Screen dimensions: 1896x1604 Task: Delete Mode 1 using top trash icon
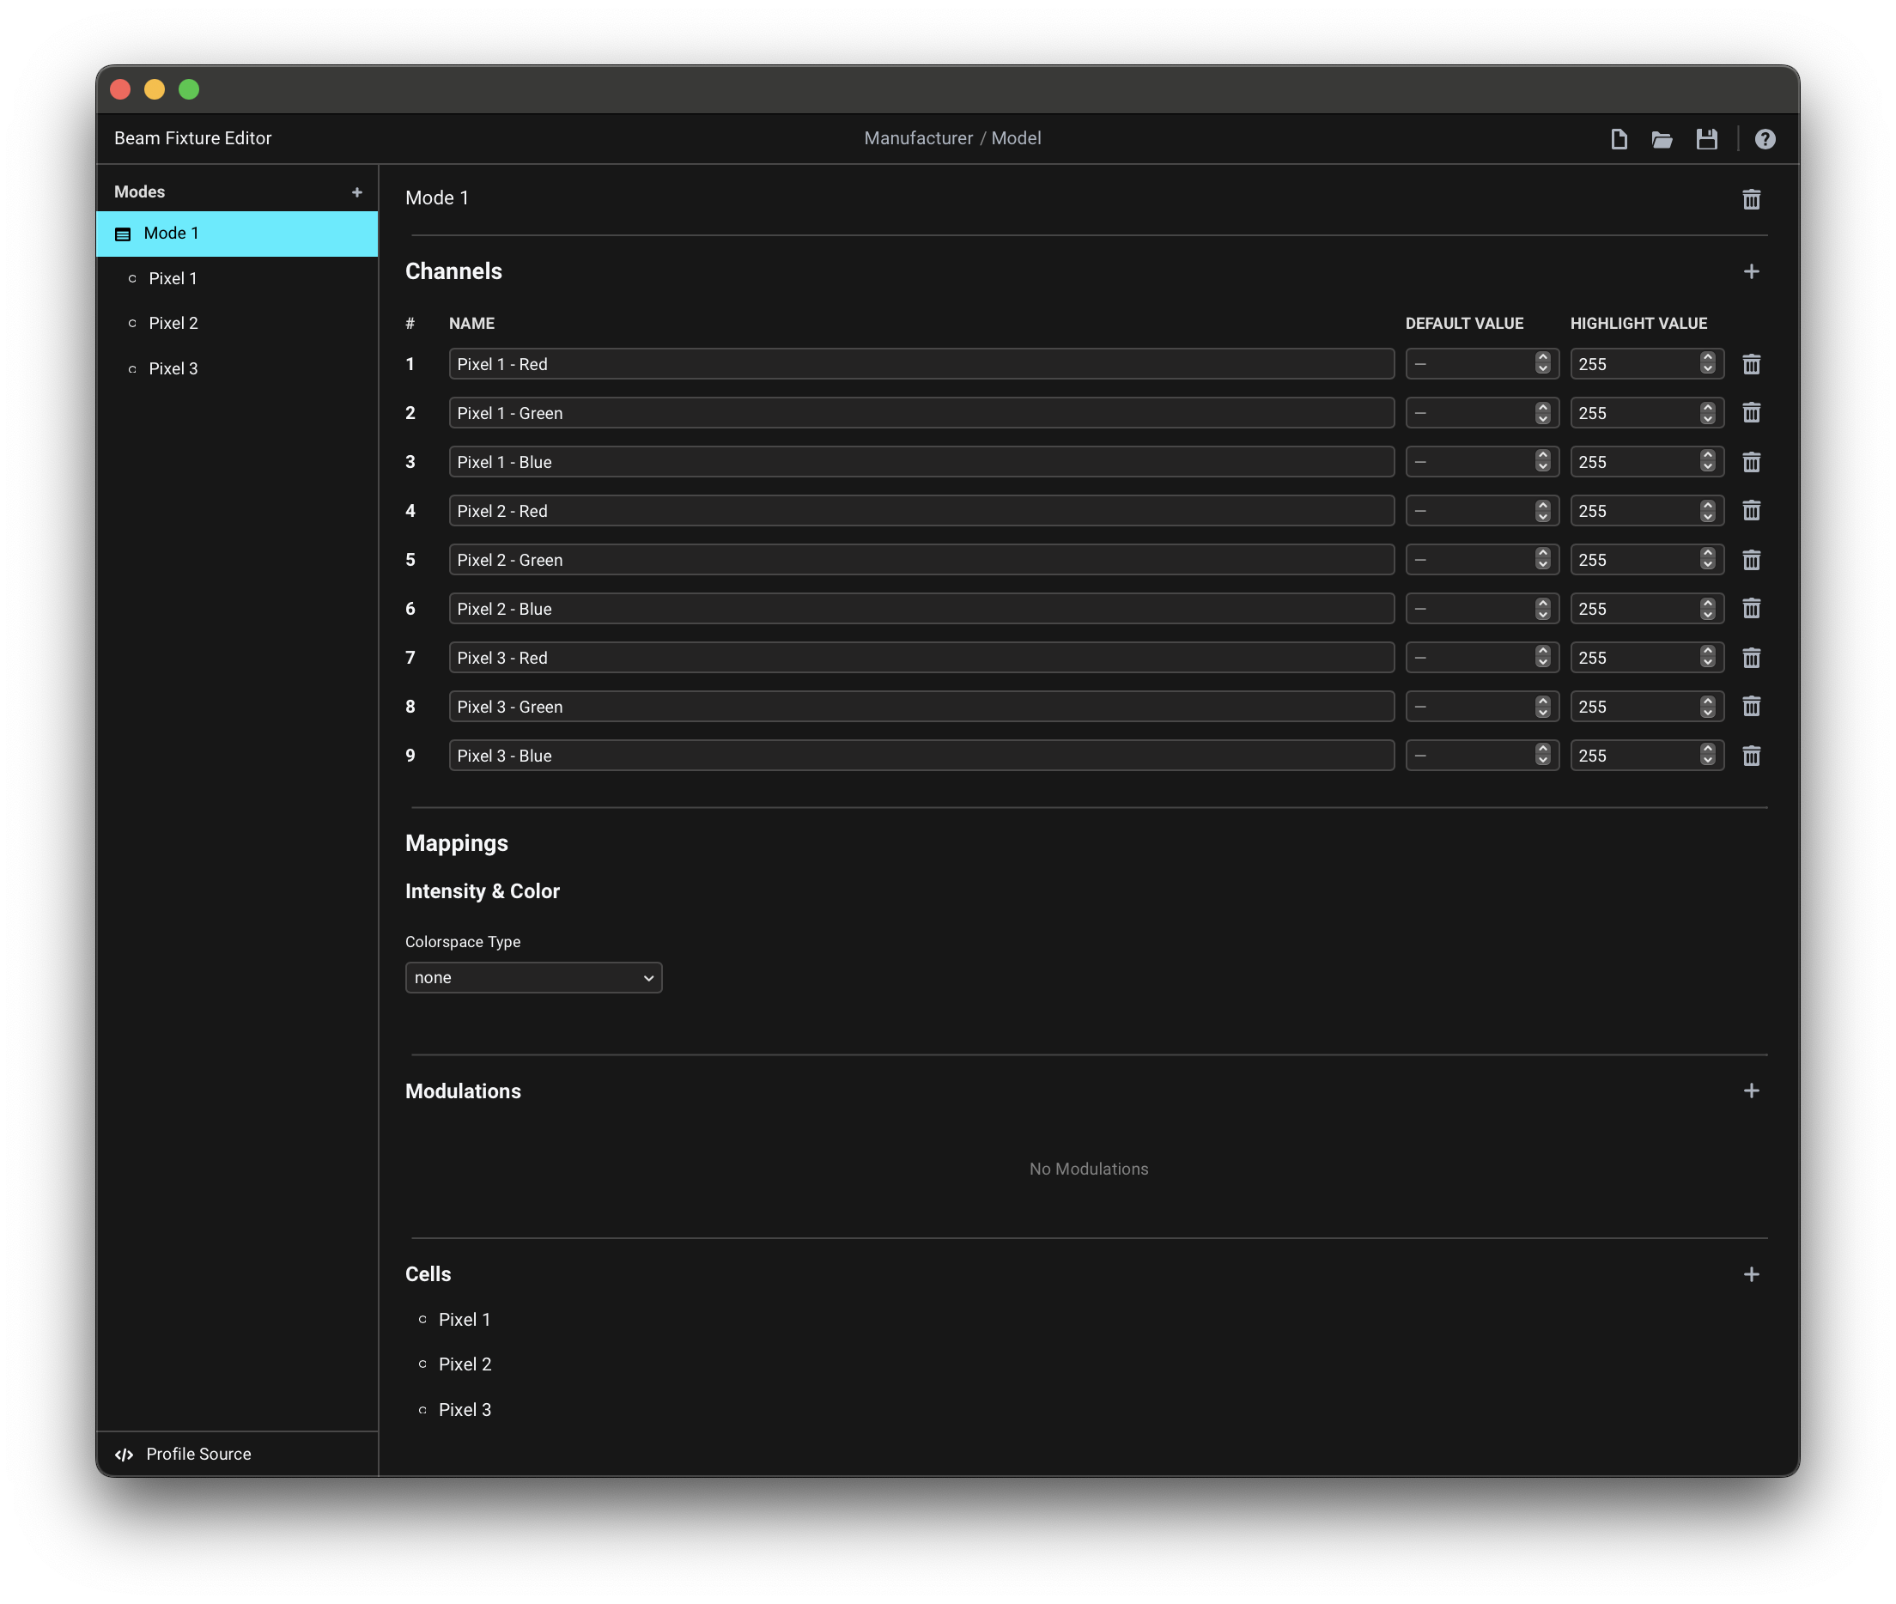[1752, 199]
